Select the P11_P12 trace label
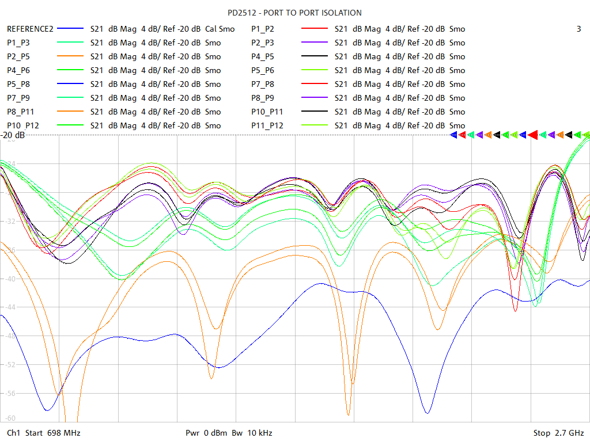This screenshot has width=590, height=442. point(267,125)
